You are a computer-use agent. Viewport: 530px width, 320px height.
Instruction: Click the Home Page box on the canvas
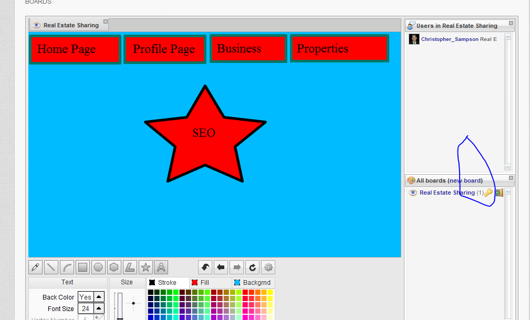[75, 49]
